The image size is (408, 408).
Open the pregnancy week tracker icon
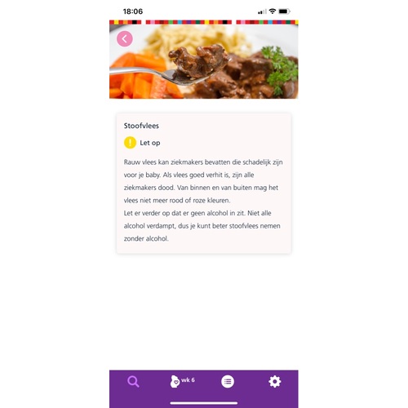pos(175,381)
